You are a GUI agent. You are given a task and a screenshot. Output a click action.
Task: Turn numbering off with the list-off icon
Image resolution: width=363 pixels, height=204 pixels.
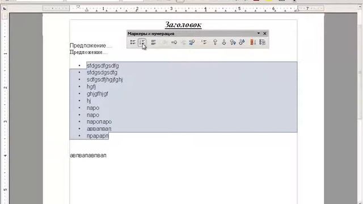(153, 42)
